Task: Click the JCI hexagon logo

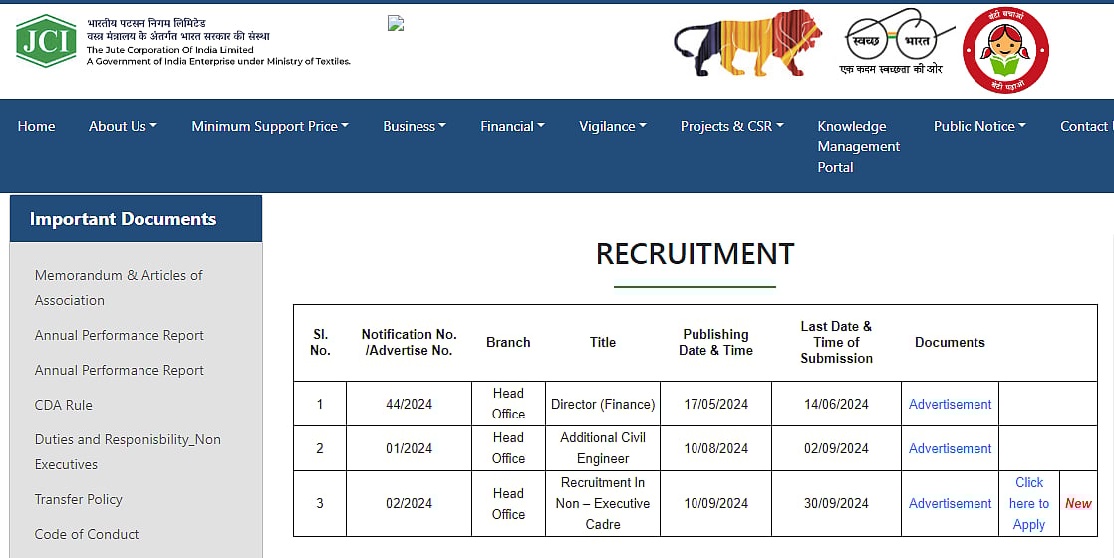Action: click(x=46, y=41)
